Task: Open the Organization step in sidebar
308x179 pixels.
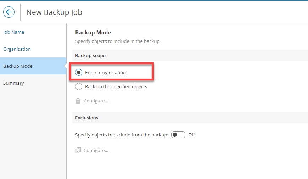Action: (17, 49)
